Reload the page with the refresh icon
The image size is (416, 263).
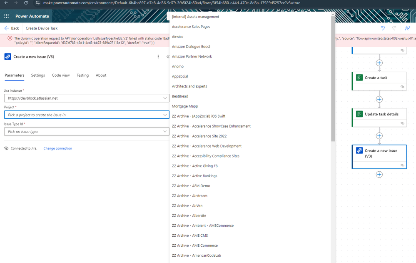pyautogui.click(x=26, y=3)
